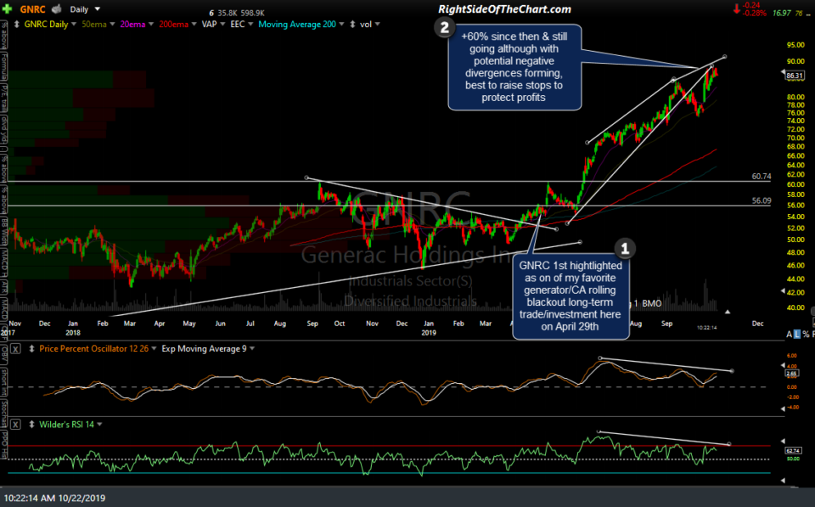Image resolution: width=815 pixels, height=507 pixels.
Task: Click the tool icon at top of left sidebar
Action: coord(6,24)
